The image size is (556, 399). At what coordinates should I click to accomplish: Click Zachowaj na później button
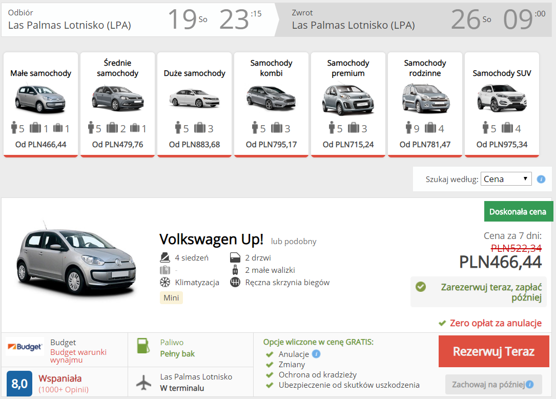(493, 385)
